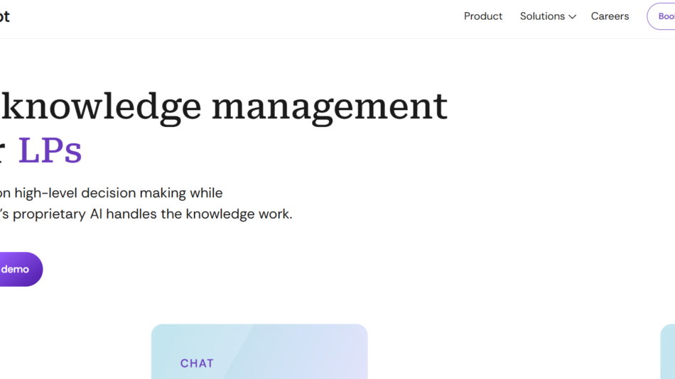Expand the chevron arrow beside Solutions
Viewport: 675px width, 379px height.
coord(573,17)
